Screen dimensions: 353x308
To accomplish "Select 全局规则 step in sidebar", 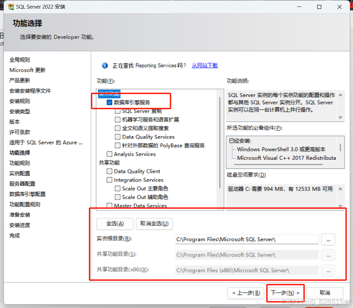I will click(x=20, y=60).
